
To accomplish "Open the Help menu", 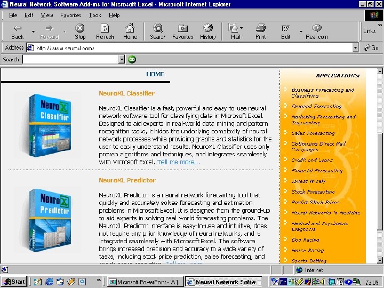I will point(114,15).
